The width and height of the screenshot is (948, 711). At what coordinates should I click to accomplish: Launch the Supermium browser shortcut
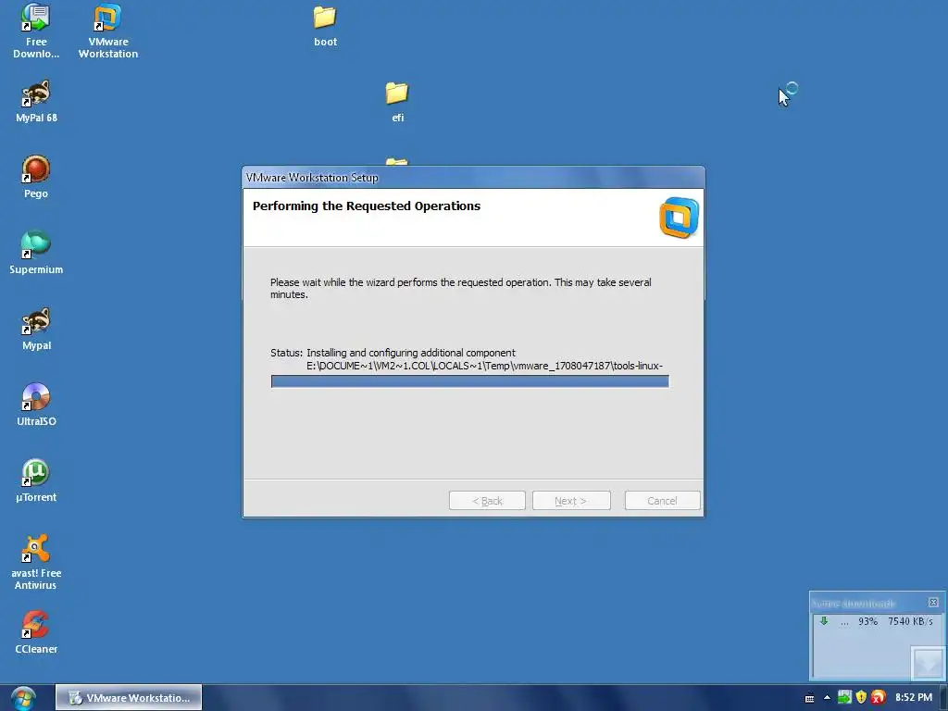36,253
